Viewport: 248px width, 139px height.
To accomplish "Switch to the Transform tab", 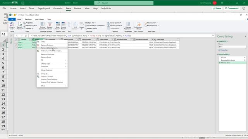I will coord(28,19).
